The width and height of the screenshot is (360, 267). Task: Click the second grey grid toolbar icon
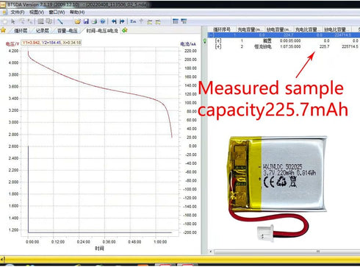[x=49, y=21]
